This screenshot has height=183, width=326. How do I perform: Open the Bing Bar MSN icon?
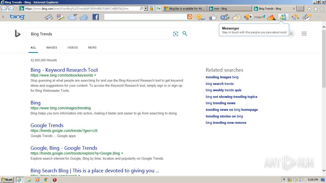tap(260, 17)
